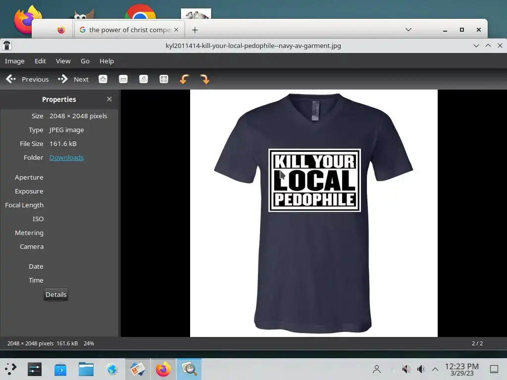Close the 'the power of christ' browser tab
507x380 pixels.
176,30
